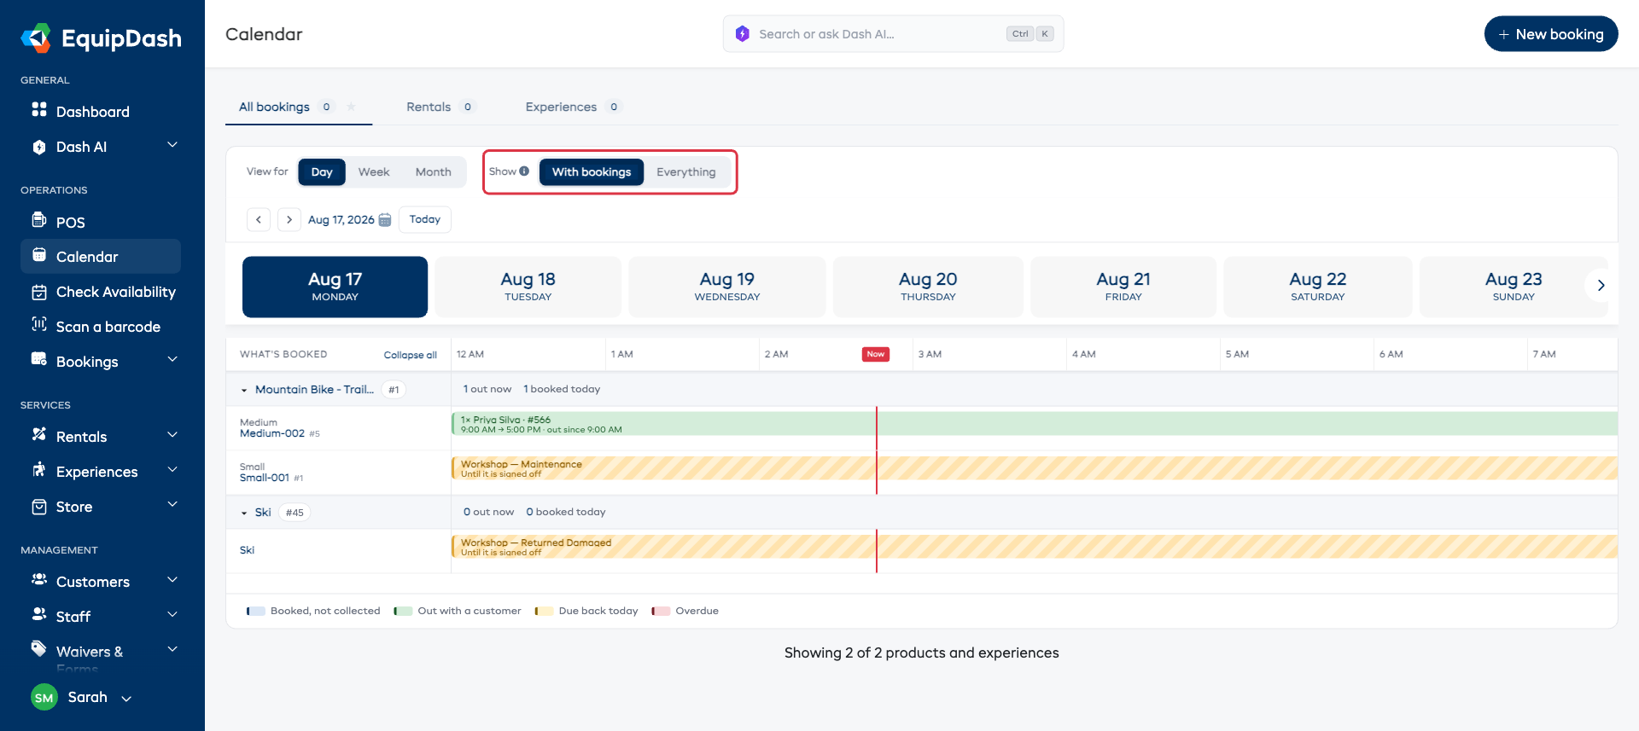This screenshot has height=731, width=1639.
Task: Go to the next day arrow
Action: (289, 220)
